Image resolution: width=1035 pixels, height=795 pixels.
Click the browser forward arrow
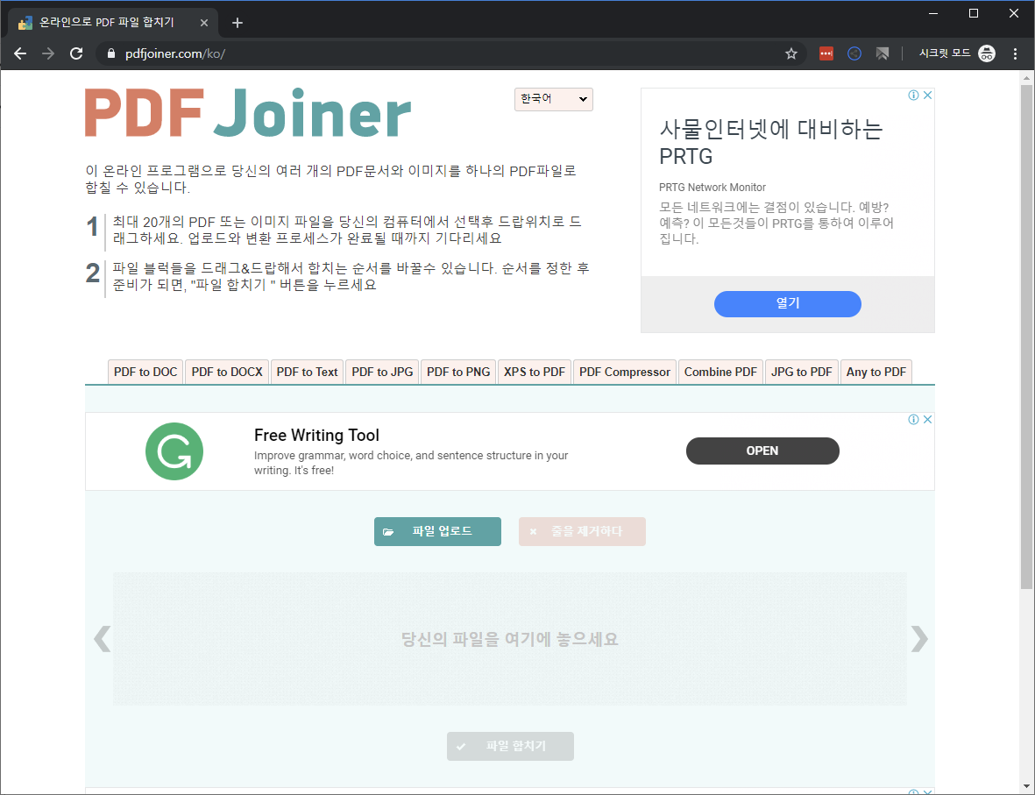coord(48,54)
